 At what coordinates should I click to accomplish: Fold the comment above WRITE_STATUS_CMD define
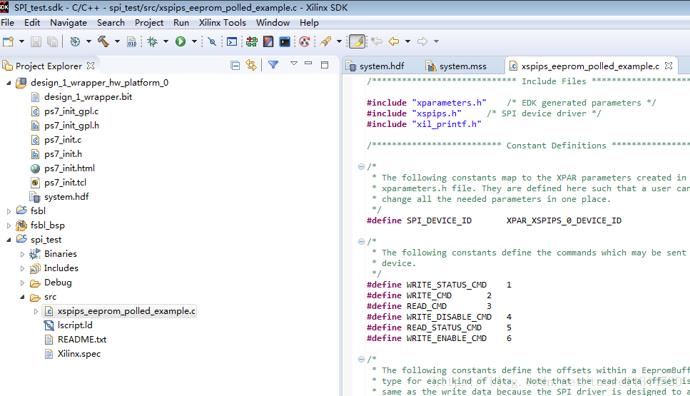coord(361,242)
